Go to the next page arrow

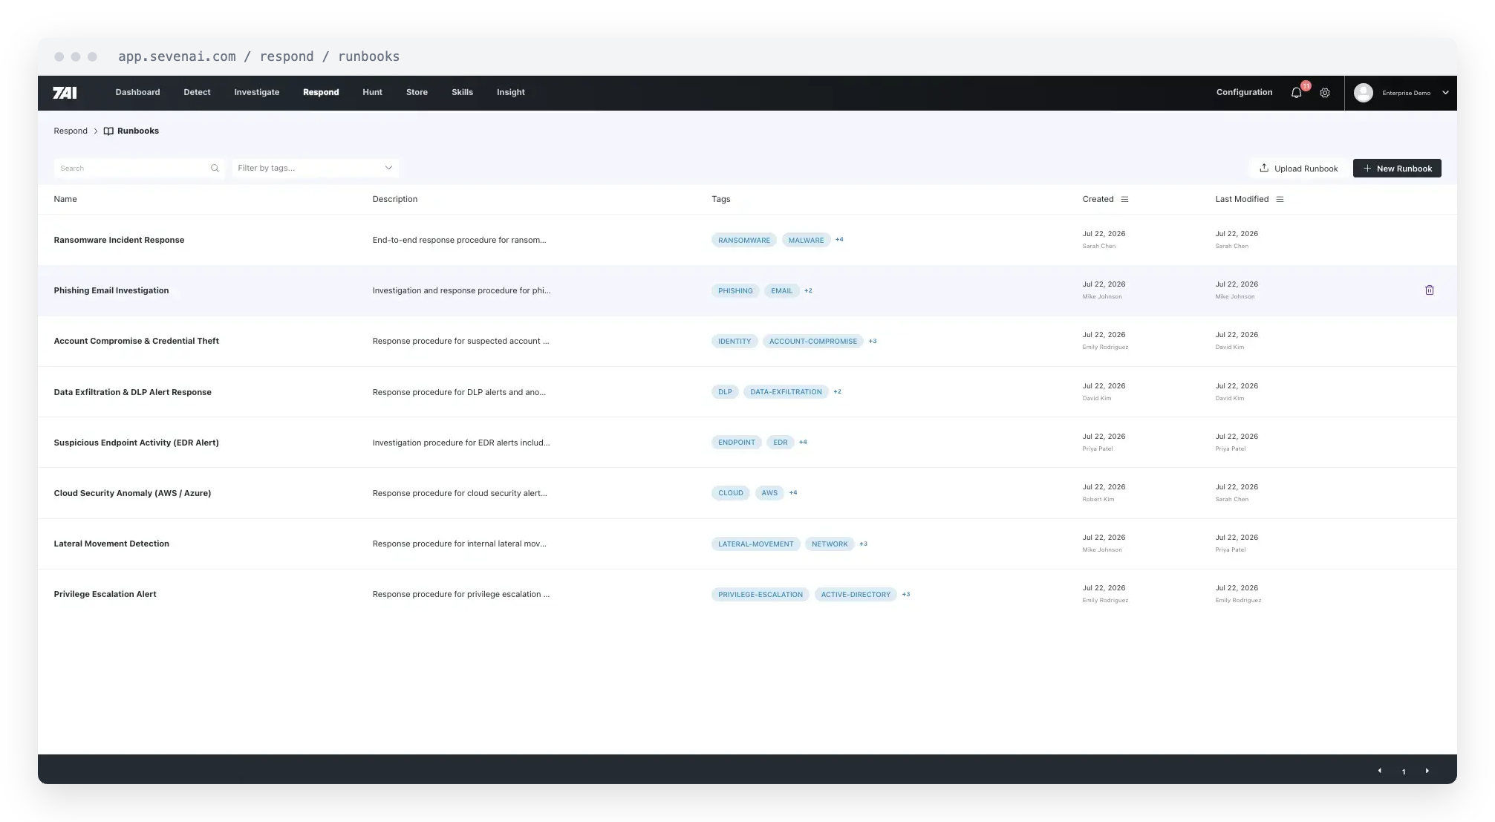coord(1427,771)
